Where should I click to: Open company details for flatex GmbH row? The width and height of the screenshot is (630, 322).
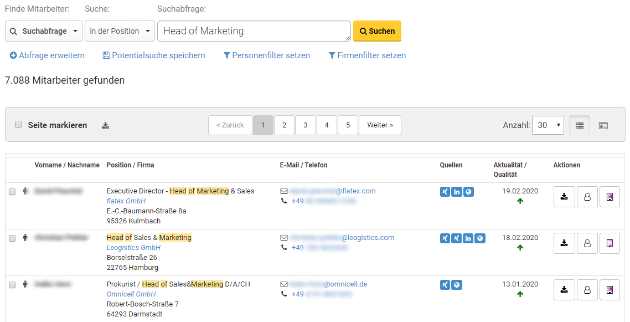coord(610,197)
